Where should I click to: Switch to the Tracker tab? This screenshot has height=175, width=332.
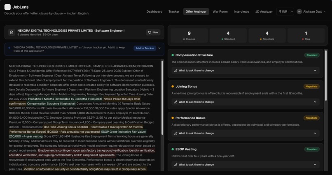(x=174, y=12)
